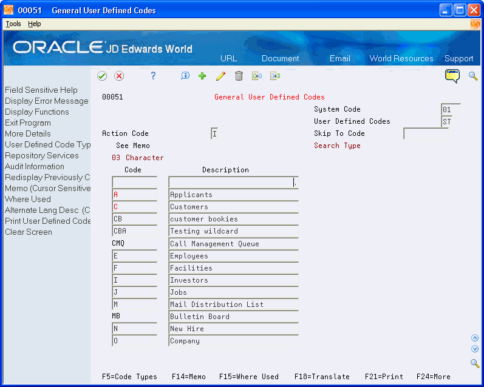The width and height of the screenshot is (484, 387).
Task: Click the JD Edwards title bar icon
Action: pyautogui.click(x=9, y=10)
